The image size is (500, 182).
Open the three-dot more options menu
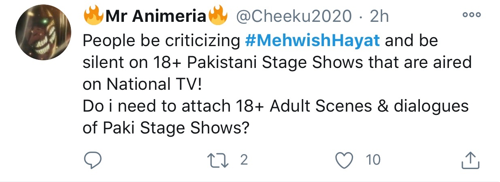click(471, 15)
